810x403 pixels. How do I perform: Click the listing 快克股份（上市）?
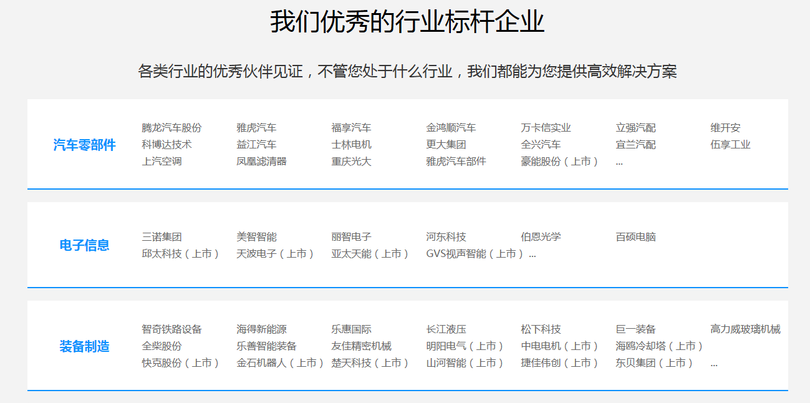(x=181, y=363)
